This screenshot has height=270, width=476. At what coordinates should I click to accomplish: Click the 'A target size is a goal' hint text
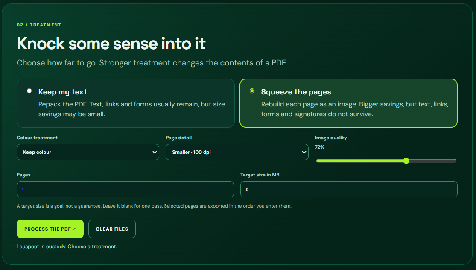[x=154, y=206]
